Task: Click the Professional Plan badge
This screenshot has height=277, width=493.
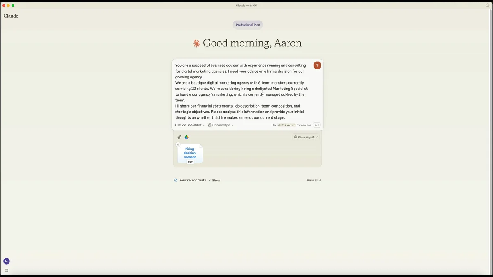Action: 248,25
